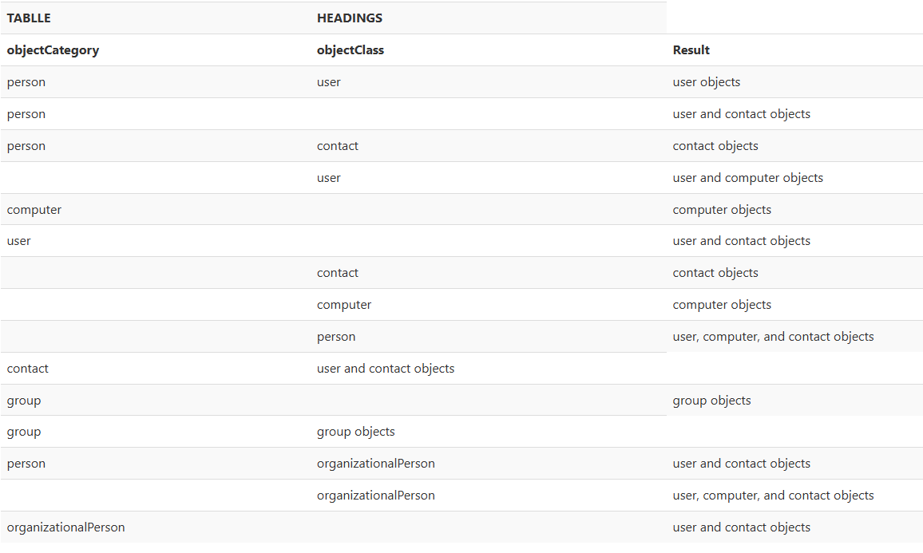Click 'user and contact objects' in objectClass column

386,369
